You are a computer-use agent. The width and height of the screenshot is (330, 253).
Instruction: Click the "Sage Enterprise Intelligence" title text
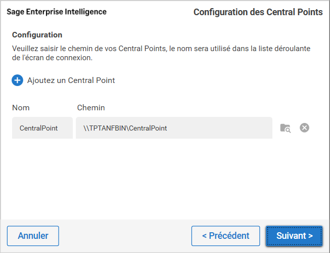tap(57, 12)
